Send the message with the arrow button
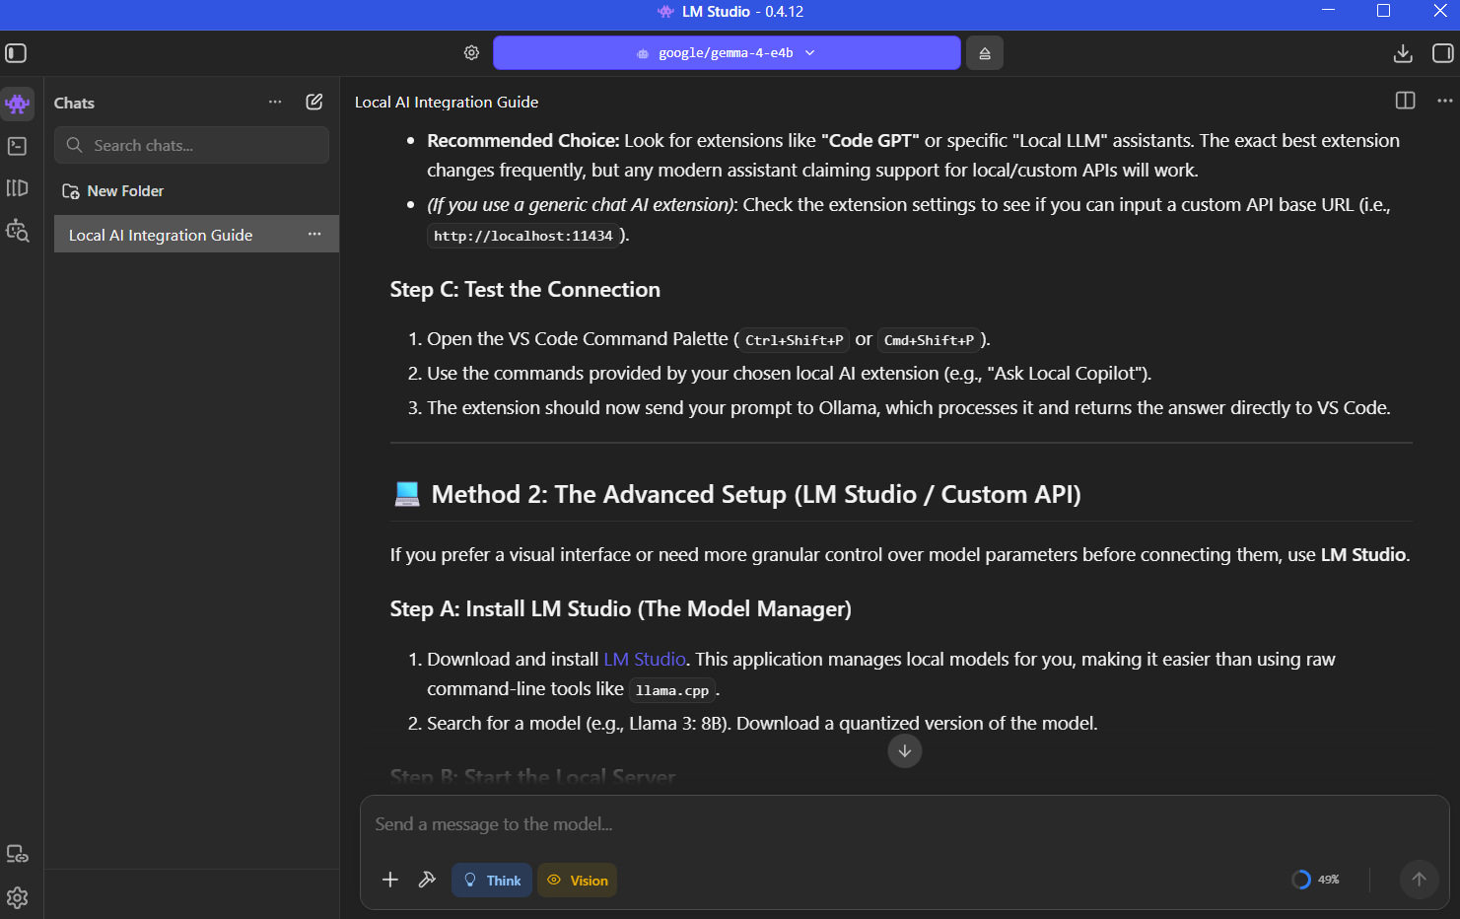Viewport: 1460px width, 919px height. (1420, 880)
